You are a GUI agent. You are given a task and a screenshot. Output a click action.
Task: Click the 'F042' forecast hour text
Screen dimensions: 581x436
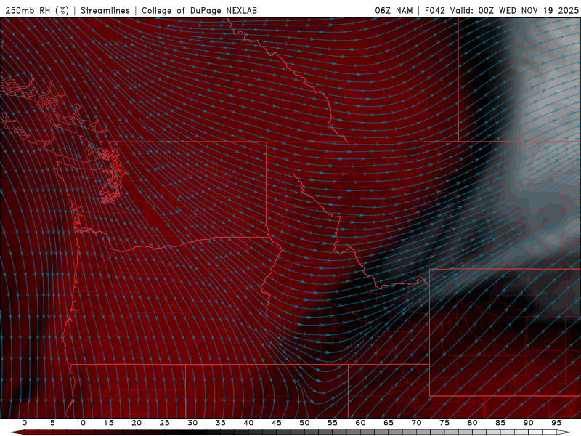[435, 10]
